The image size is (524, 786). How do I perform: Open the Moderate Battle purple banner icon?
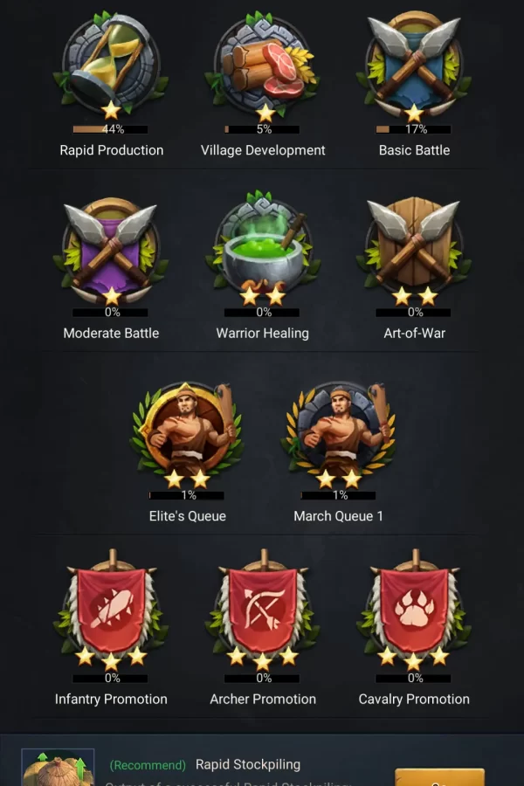click(111, 248)
